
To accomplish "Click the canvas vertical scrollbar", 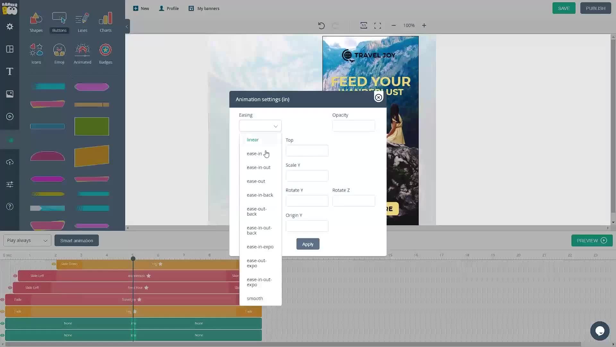I will pos(613,126).
